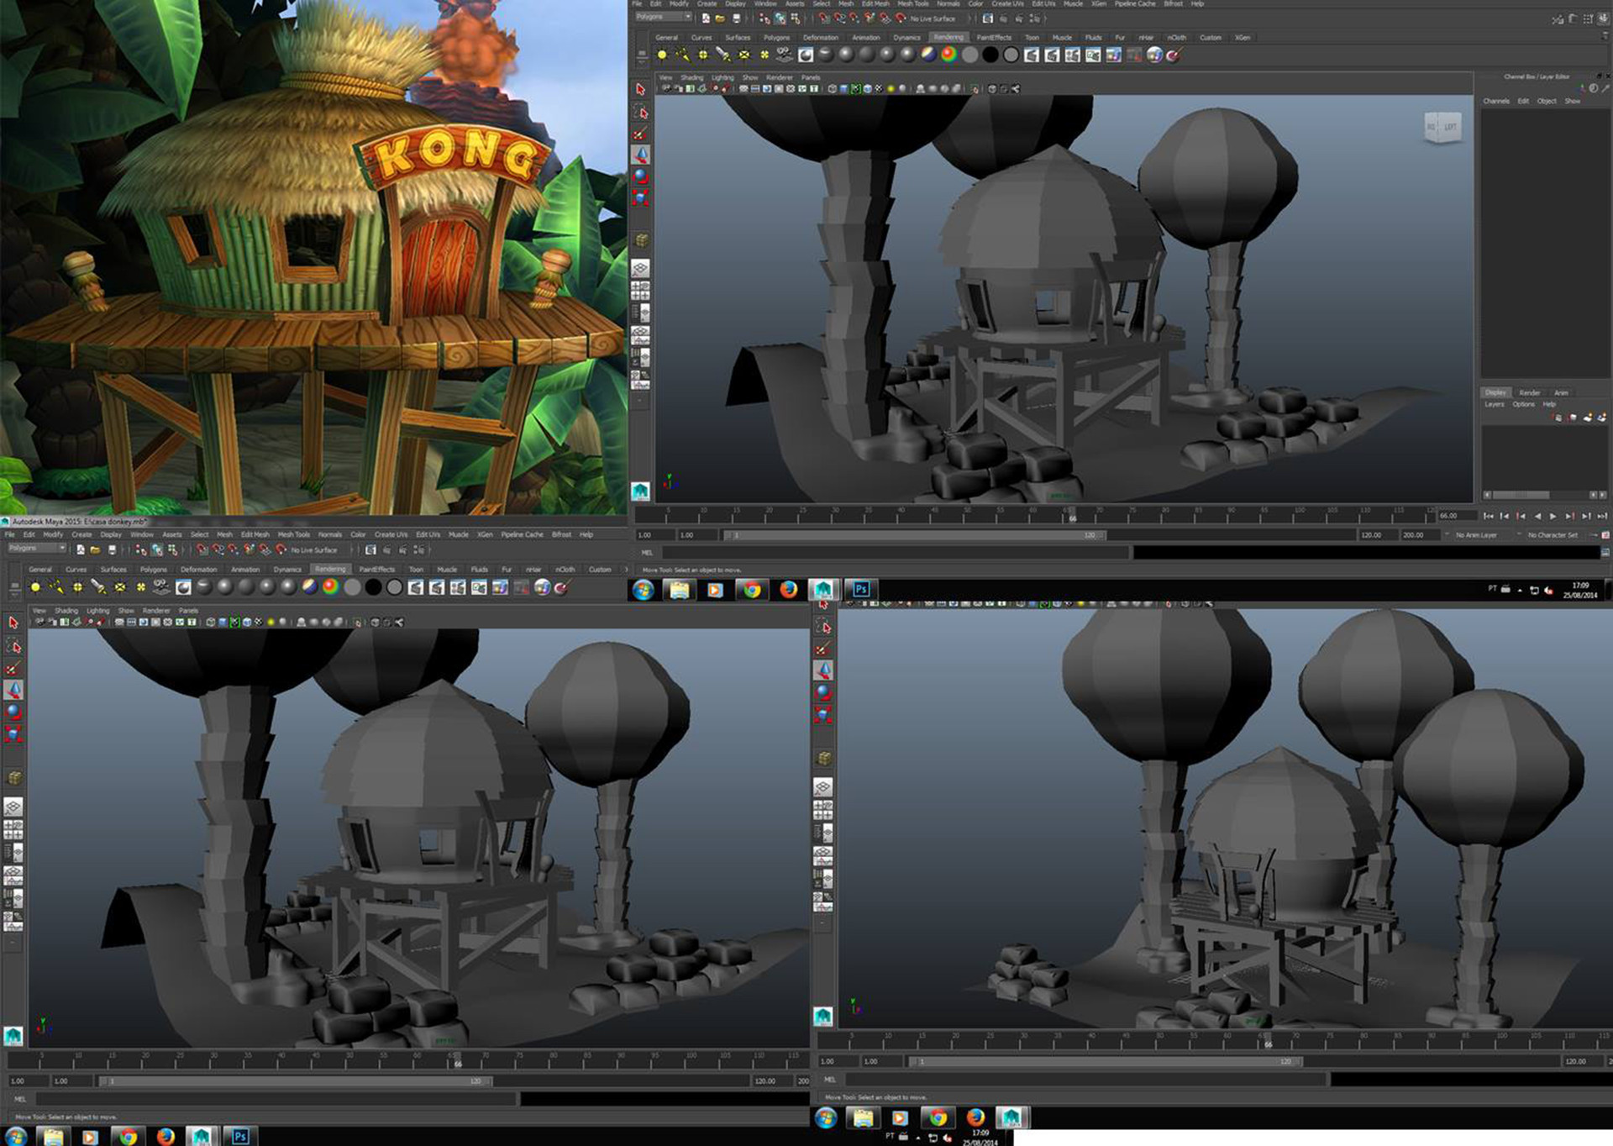
Task: Click Play Forwards button in top window
Action: [1553, 516]
